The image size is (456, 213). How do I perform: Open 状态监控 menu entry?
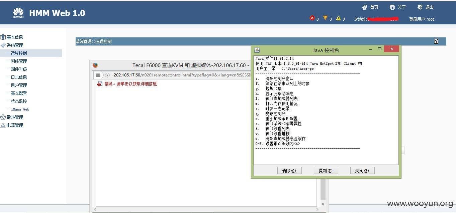(19, 101)
